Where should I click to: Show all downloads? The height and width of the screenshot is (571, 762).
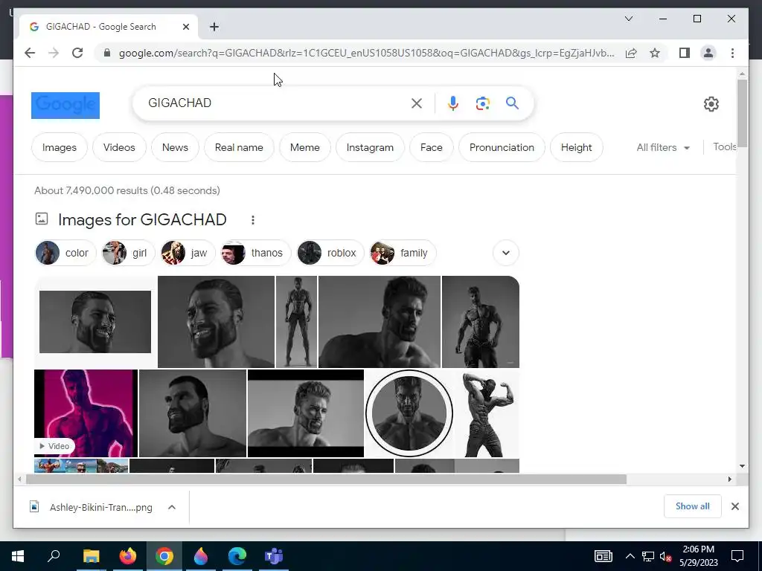692,506
